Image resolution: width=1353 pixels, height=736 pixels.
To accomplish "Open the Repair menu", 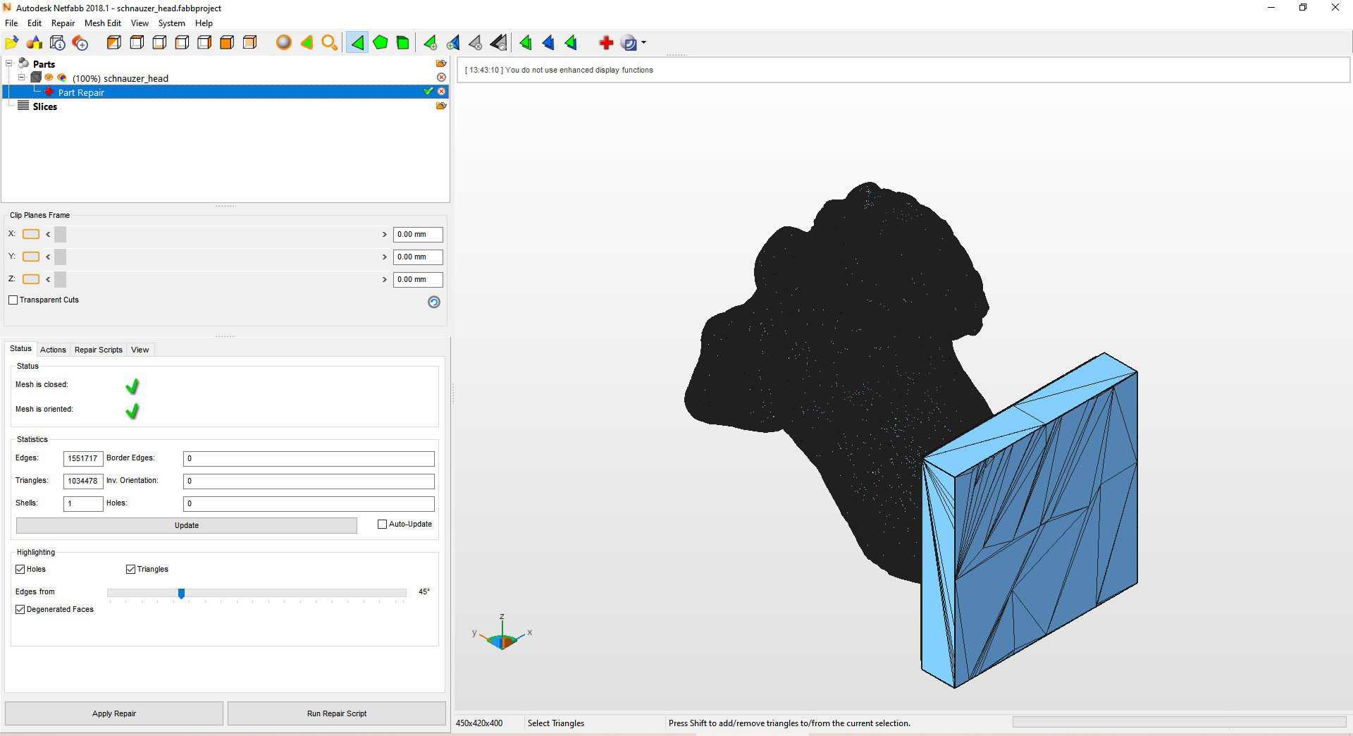I will (x=63, y=23).
